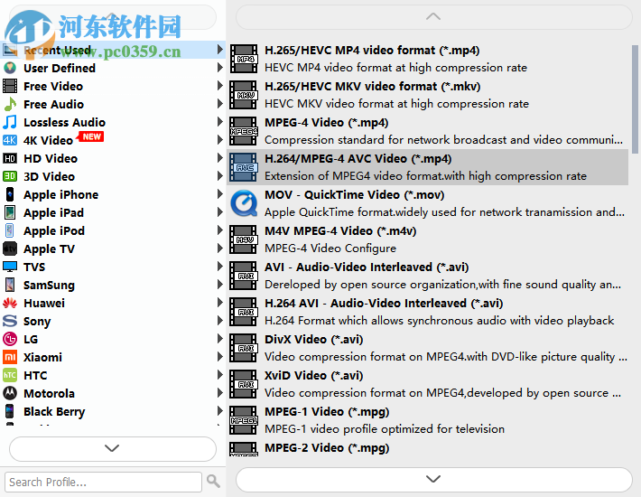Image resolution: width=641 pixels, height=497 pixels.
Task: Click the 4K Video badge icon
Action: pos(10,140)
